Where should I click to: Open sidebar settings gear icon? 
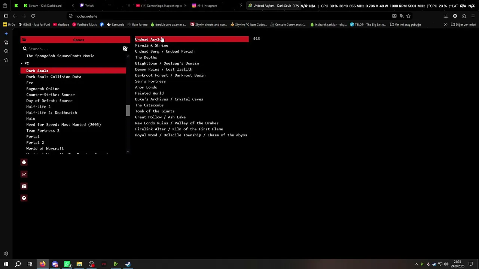[6, 254]
